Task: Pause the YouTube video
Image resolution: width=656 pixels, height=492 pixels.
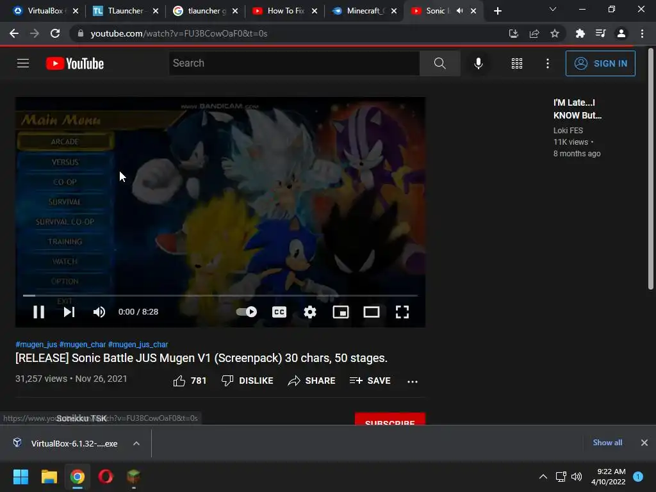Action: pyautogui.click(x=38, y=312)
